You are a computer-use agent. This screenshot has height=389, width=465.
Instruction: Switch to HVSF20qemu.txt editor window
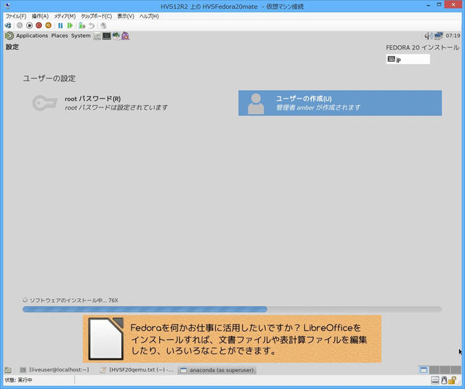[x=137, y=369]
